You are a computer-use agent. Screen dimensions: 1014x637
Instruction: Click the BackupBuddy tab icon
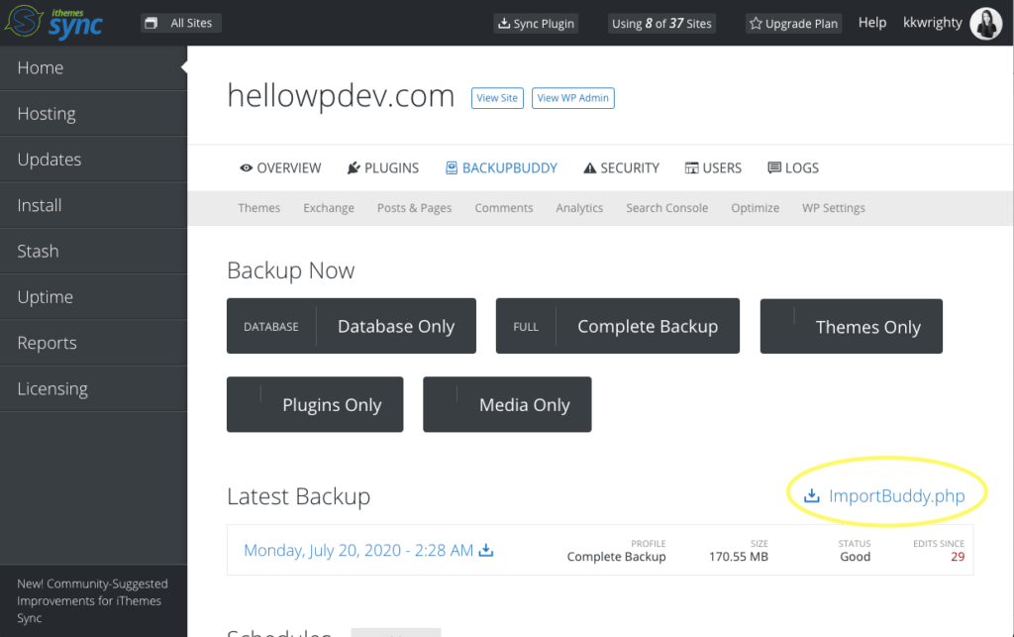click(x=452, y=168)
